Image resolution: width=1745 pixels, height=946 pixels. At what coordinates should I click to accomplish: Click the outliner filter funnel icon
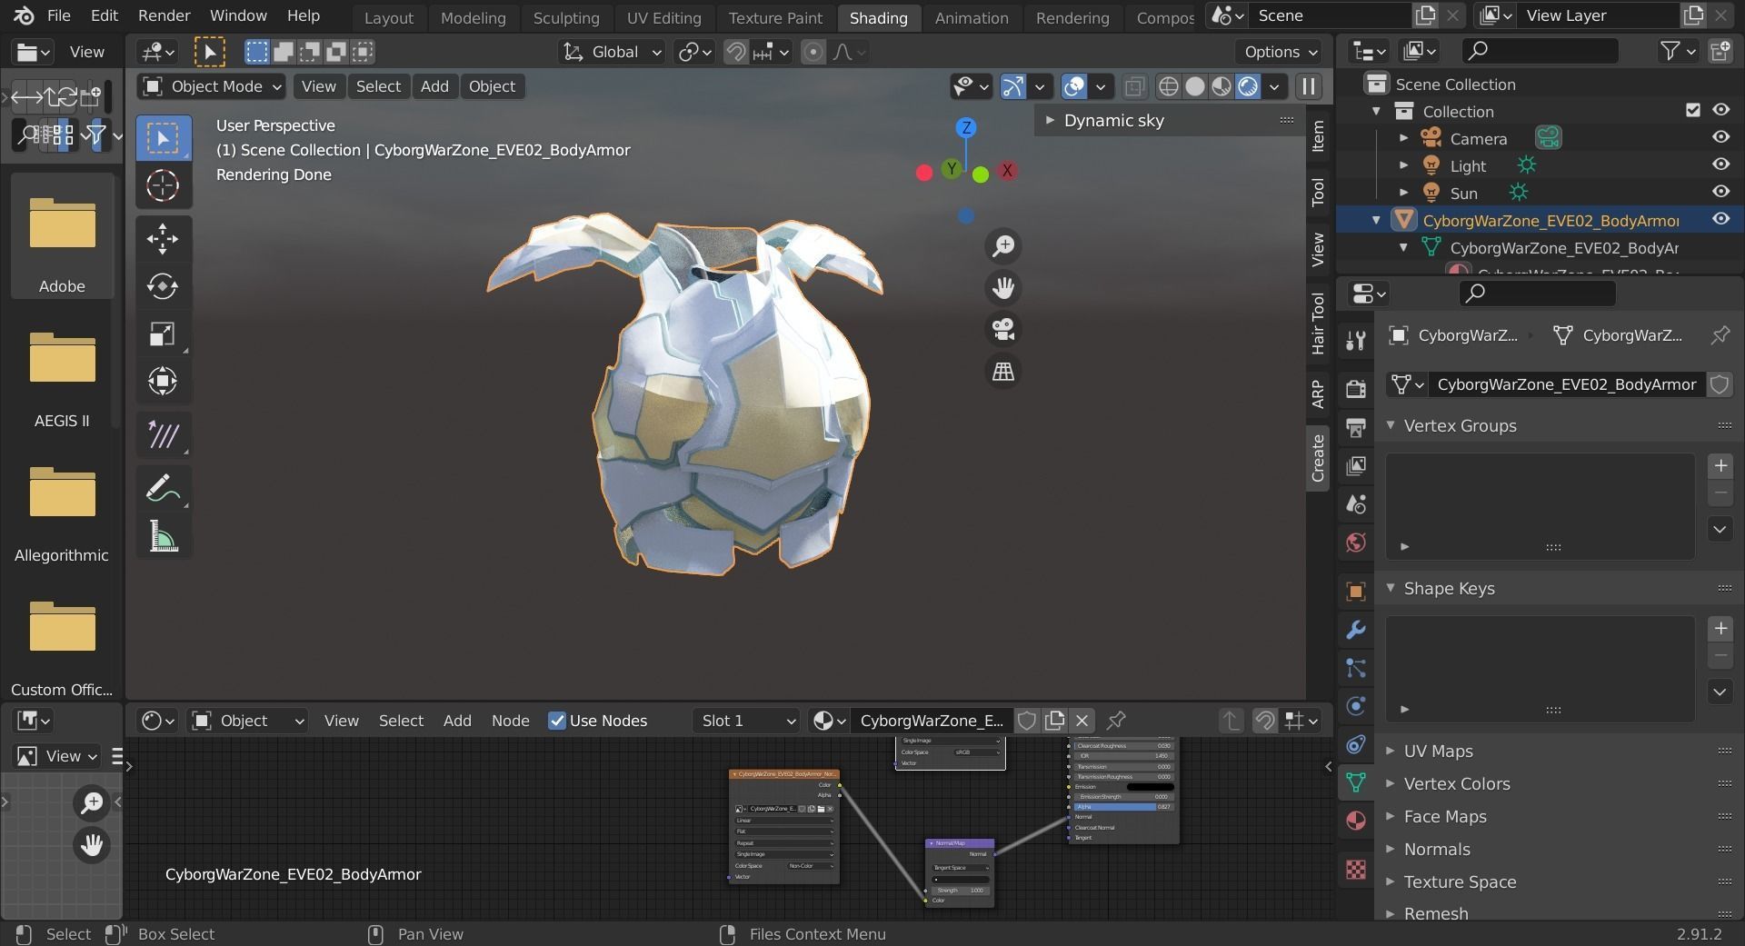(x=1677, y=51)
